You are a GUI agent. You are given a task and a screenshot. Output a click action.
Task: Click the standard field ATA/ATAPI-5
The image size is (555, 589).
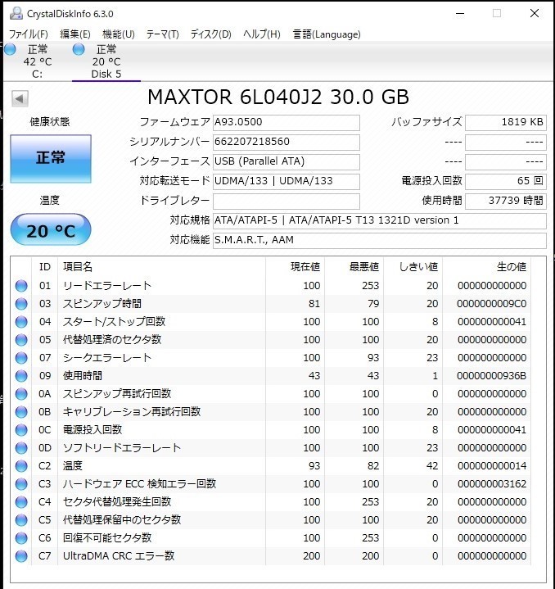(379, 220)
